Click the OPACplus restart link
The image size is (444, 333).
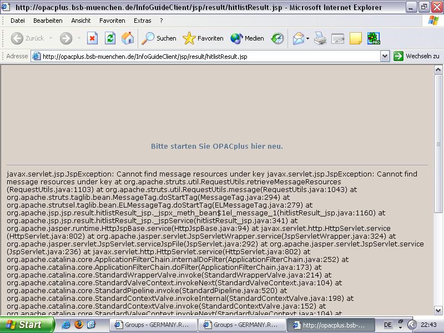(217, 147)
